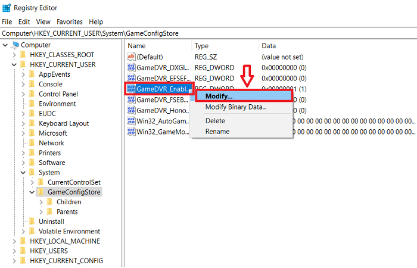Click the EUDC folder icon
This screenshot has height=268, width=417.
(x=32, y=114)
